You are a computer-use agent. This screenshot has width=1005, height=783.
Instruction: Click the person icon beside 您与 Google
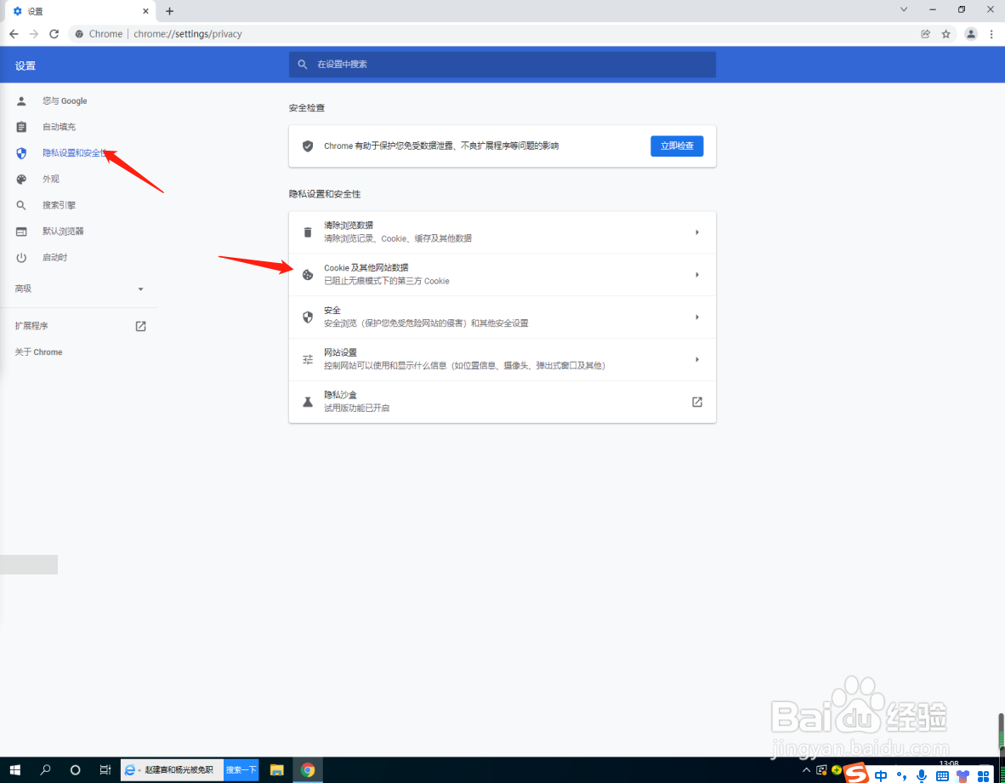tap(21, 100)
